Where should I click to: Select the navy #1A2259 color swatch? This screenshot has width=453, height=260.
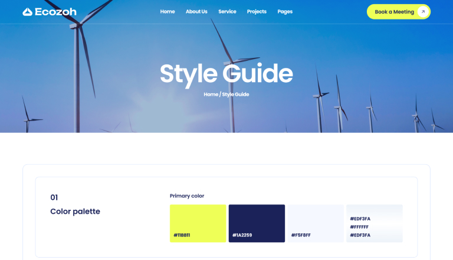[257, 223]
